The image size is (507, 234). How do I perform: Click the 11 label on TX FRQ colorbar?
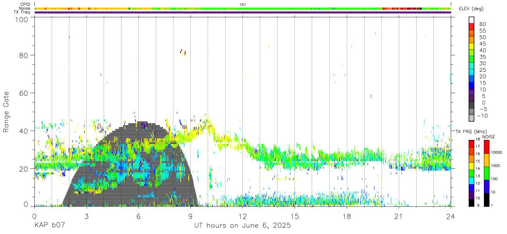pyautogui.click(x=478, y=191)
